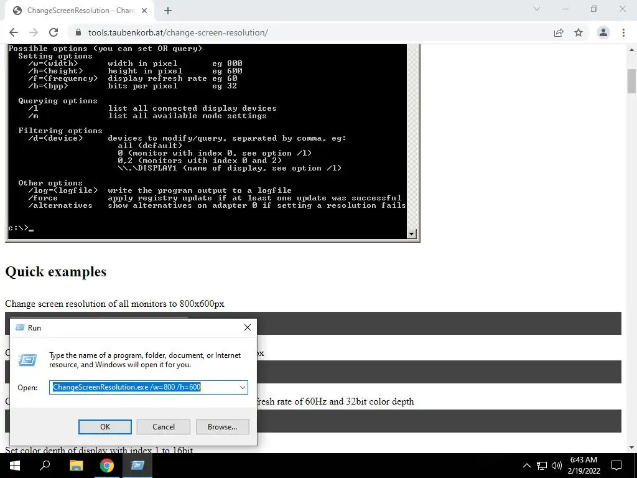The height and width of the screenshot is (478, 637).
Task: Switch to Chrome in the taskbar
Action: point(106,466)
